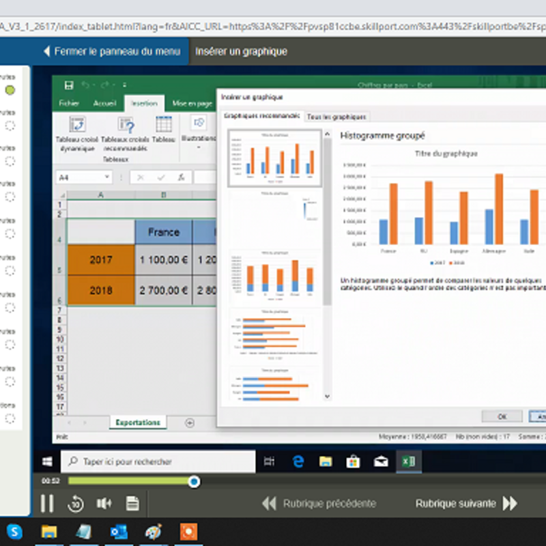Viewport: 546px width, 546px height.
Task: Select the stacked histogram chart thumbnail
Action: tap(275, 276)
